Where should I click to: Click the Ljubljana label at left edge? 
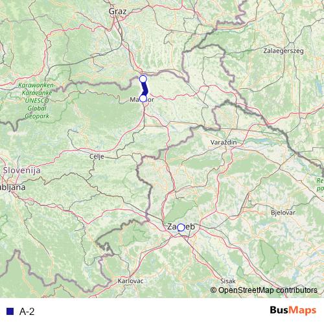tap(12, 187)
